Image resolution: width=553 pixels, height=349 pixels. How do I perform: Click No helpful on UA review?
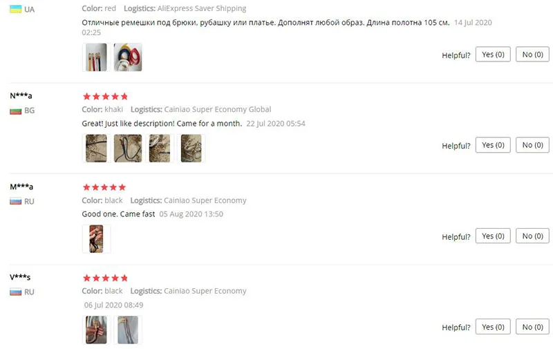[532, 55]
